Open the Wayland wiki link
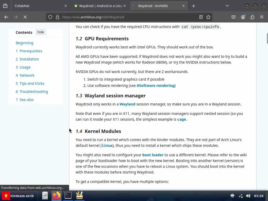 [127, 104]
